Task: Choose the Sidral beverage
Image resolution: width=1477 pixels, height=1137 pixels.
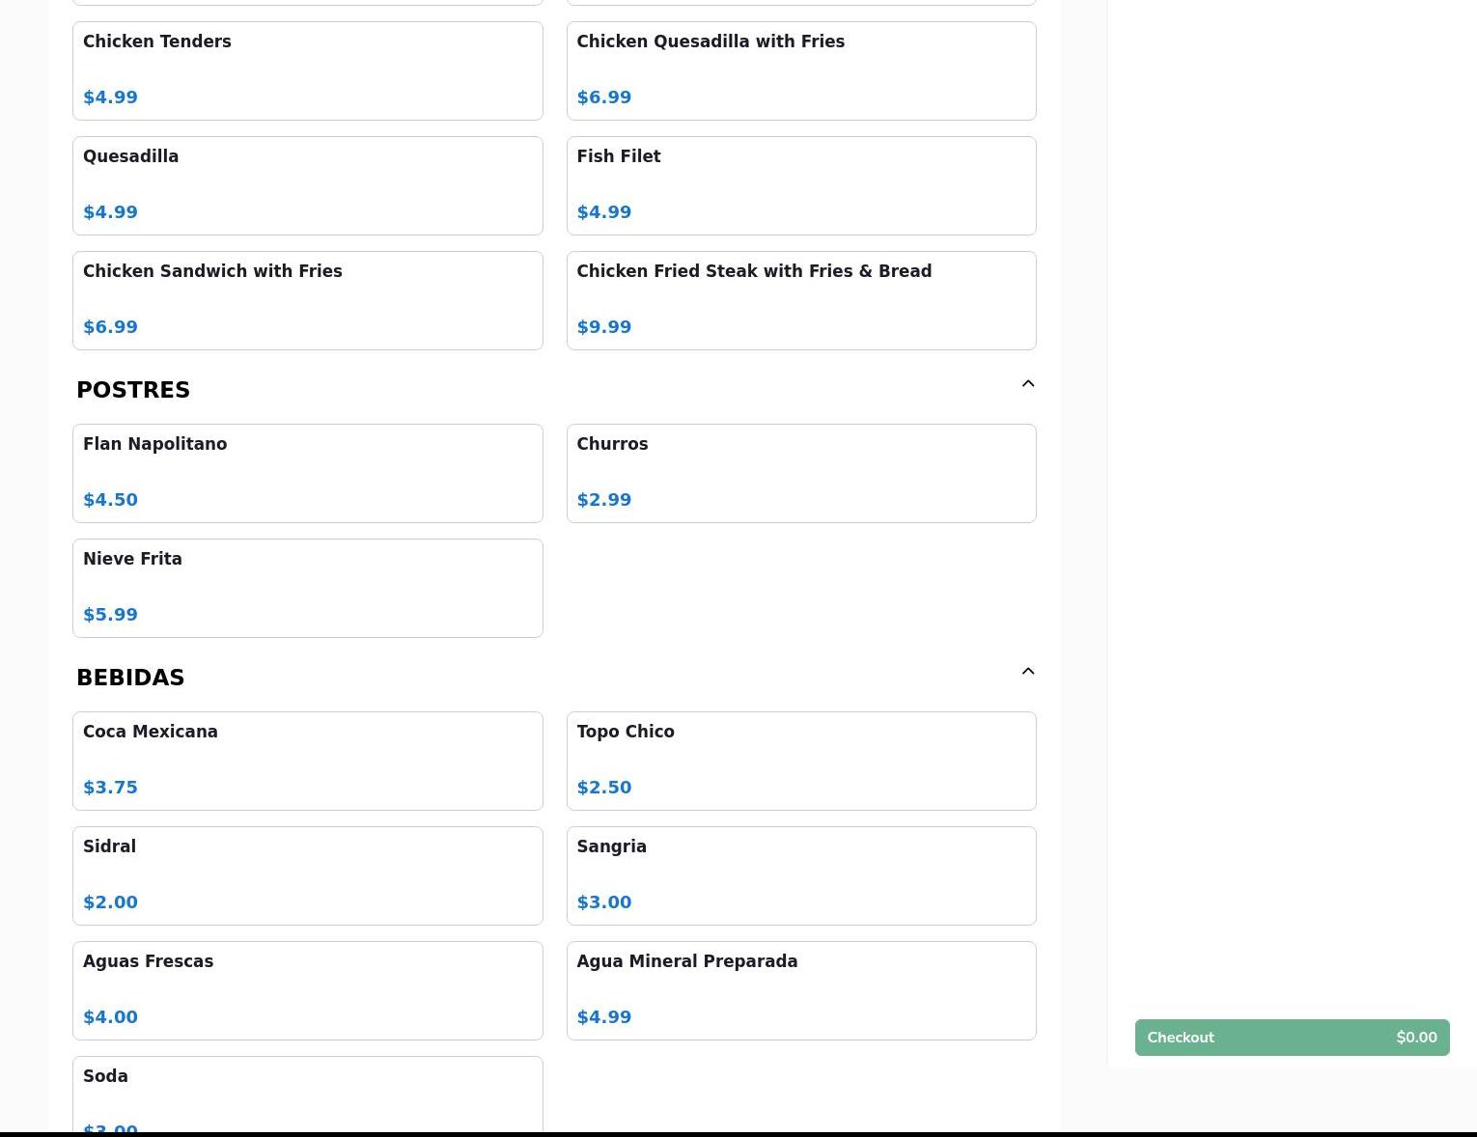Action: (307, 875)
